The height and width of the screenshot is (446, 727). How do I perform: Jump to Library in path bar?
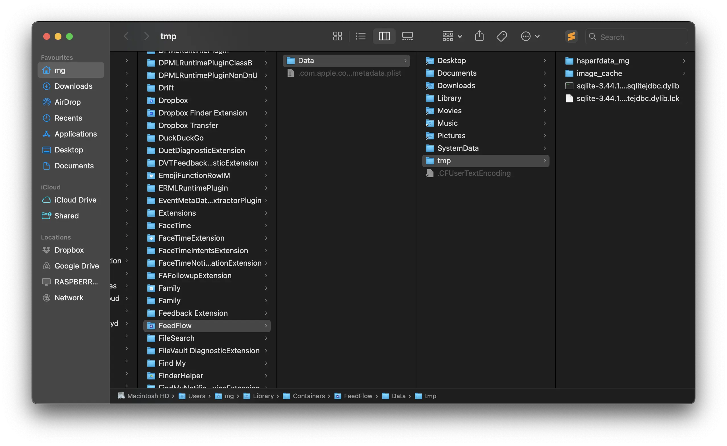point(259,396)
